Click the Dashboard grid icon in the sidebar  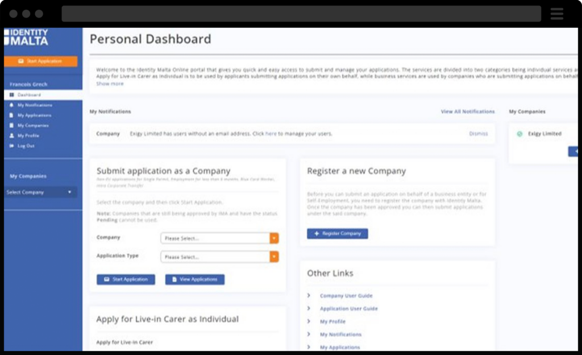pos(11,95)
